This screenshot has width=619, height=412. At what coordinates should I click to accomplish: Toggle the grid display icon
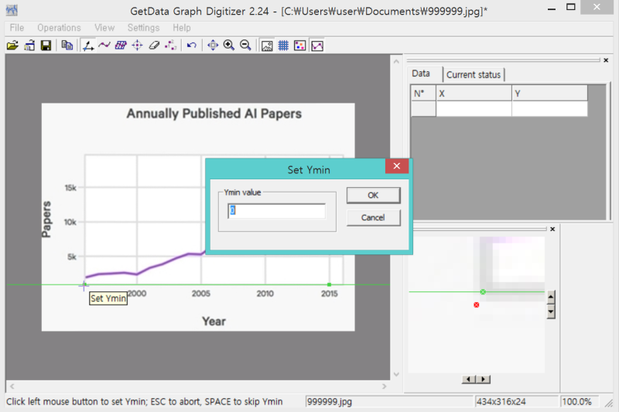283,46
